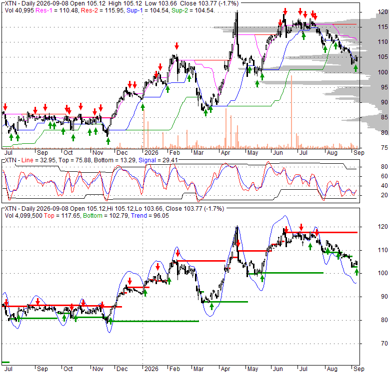This screenshot has width=390, height=372.
Task: Select the Res-2 legend label
Action: [x=89, y=10]
